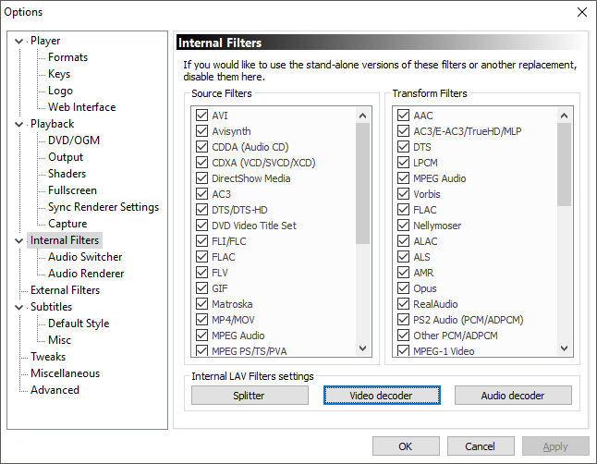
Task: Toggle the Matroska source filter checkbox
Action: (201, 303)
